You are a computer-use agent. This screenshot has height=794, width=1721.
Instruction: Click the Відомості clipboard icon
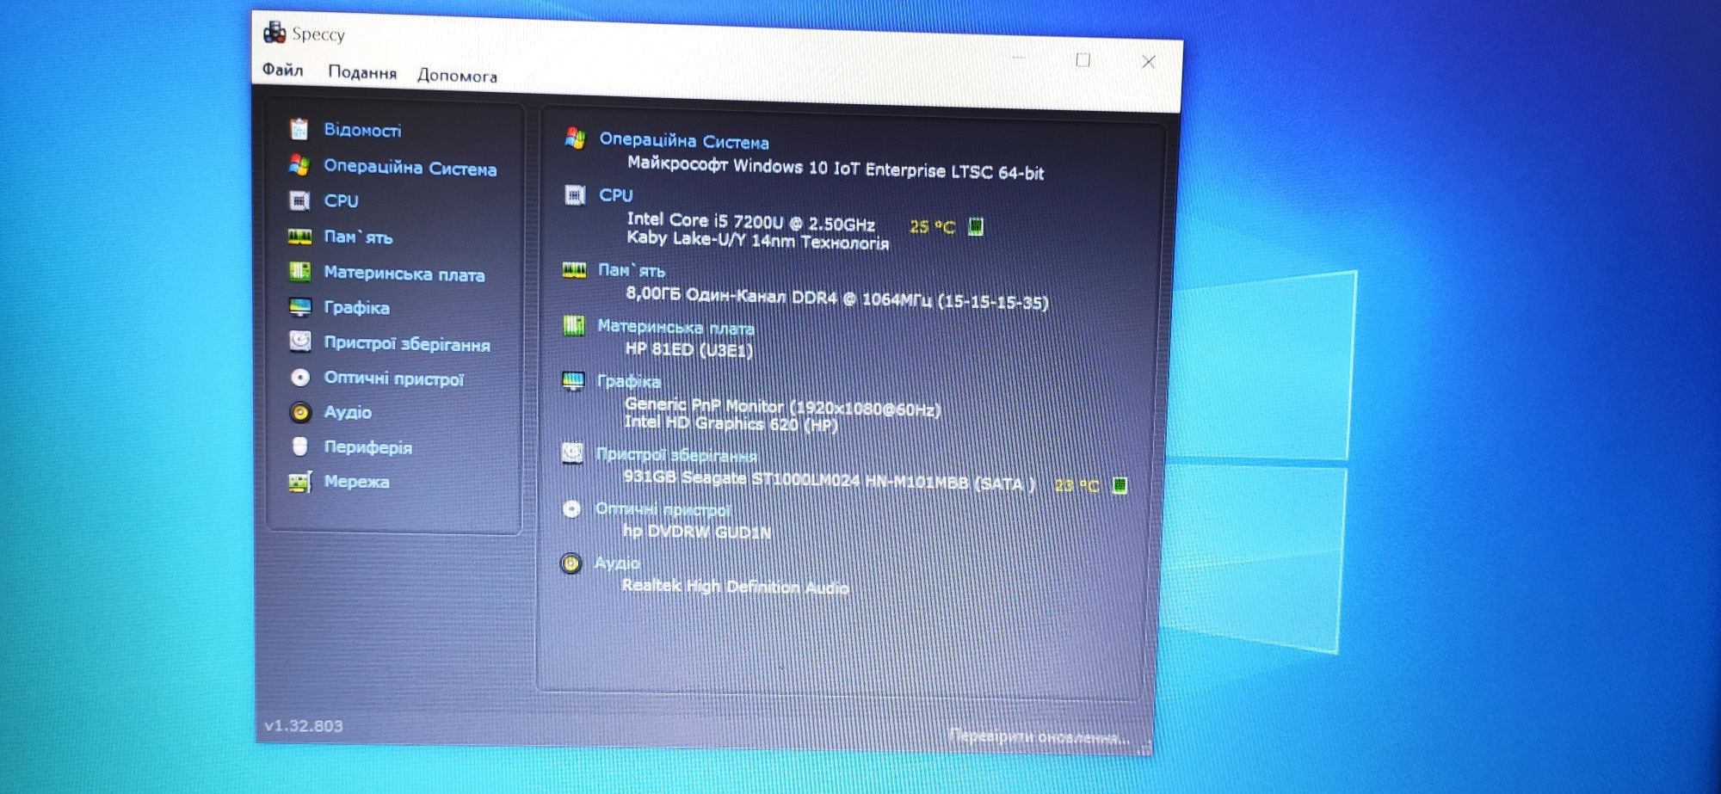[x=299, y=129]
